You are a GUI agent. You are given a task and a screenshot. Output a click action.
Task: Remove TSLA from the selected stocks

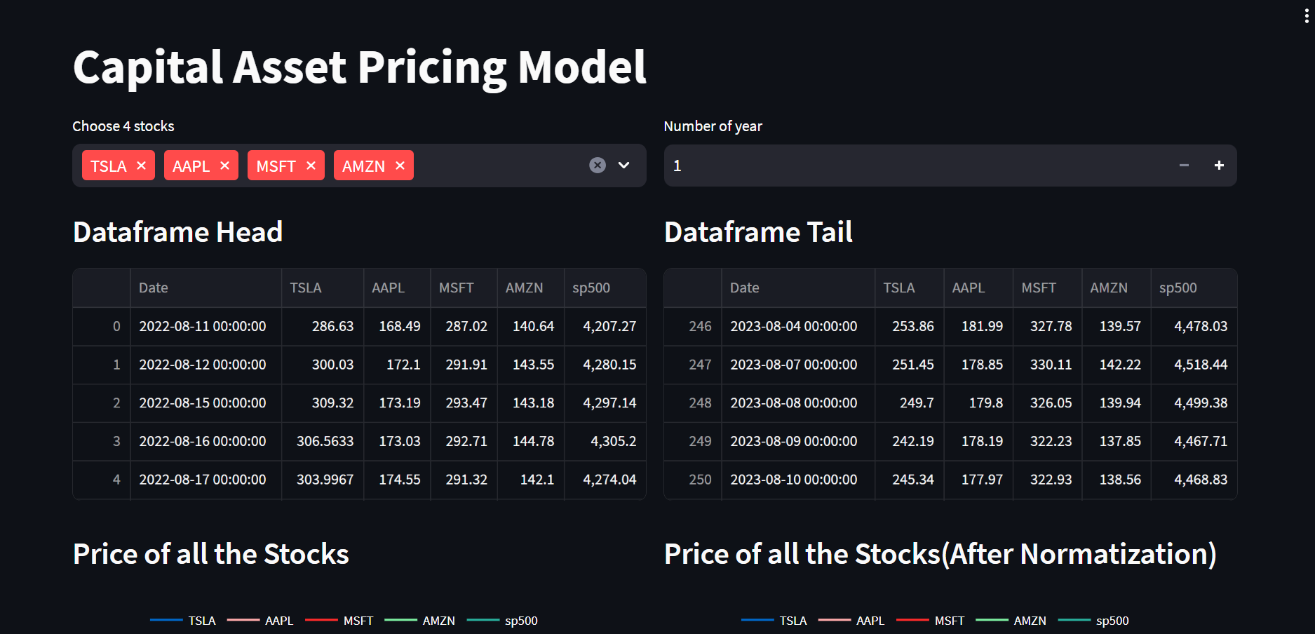point(140,165)
